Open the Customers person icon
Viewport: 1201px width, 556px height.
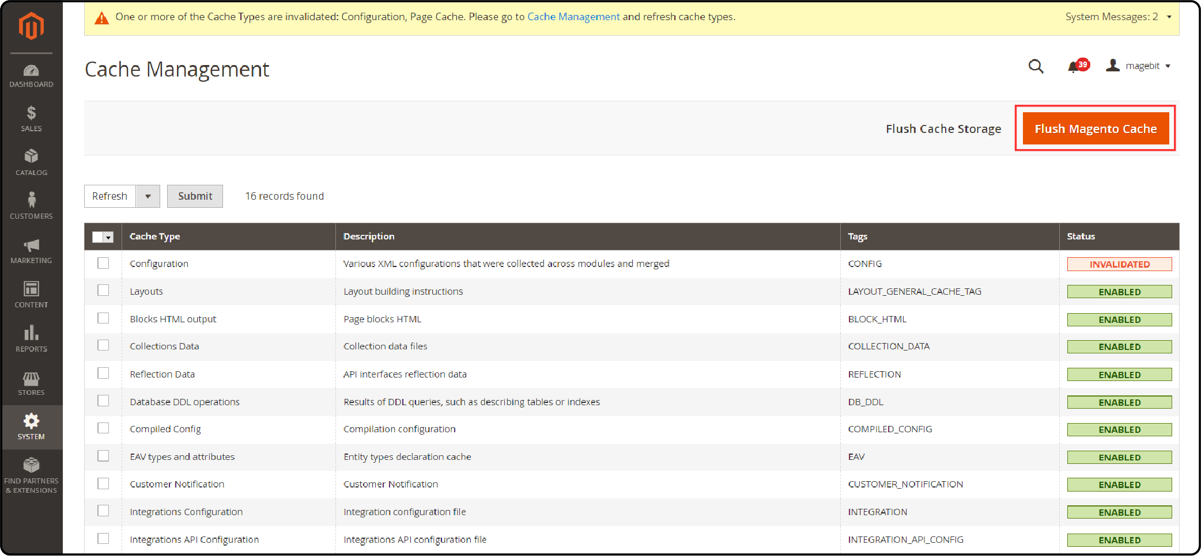coord(31,199)
